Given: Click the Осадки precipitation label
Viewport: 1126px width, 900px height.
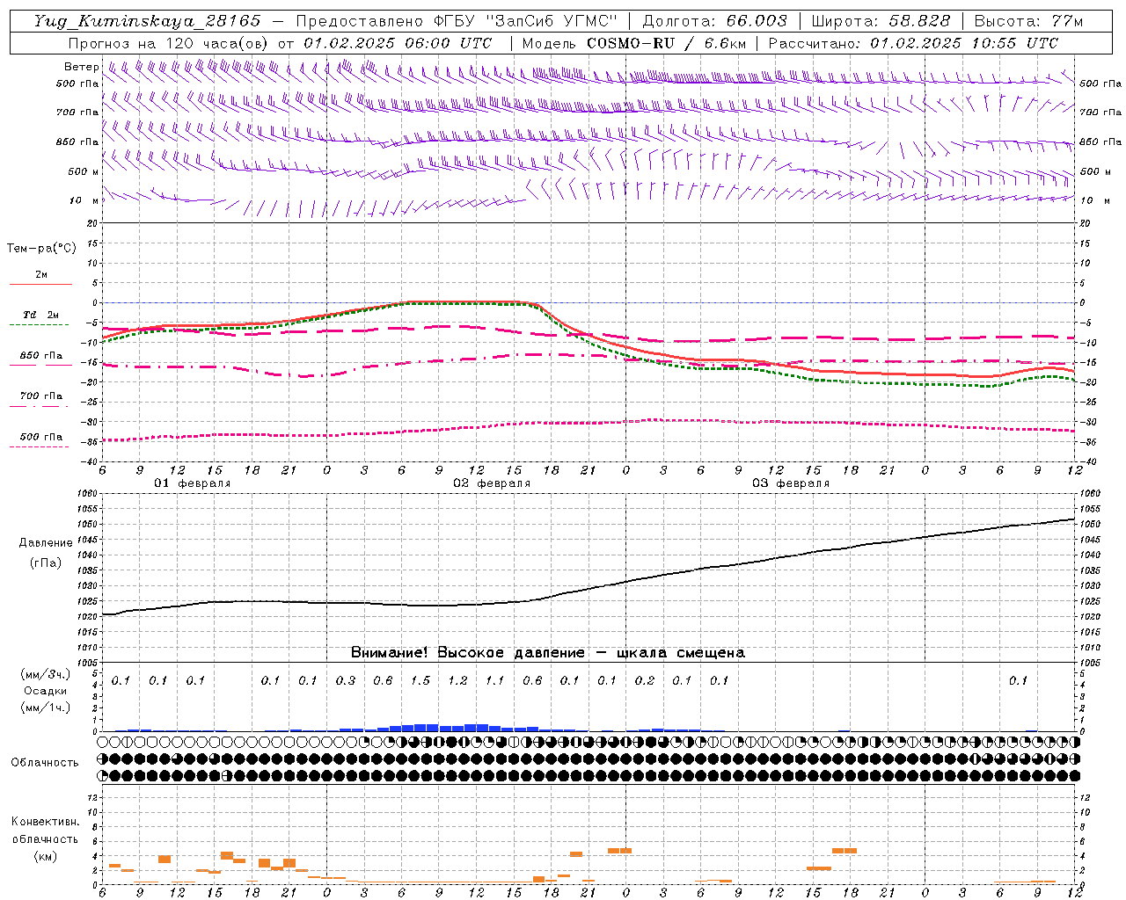Looking at the screenshot, I should (45, 691).
